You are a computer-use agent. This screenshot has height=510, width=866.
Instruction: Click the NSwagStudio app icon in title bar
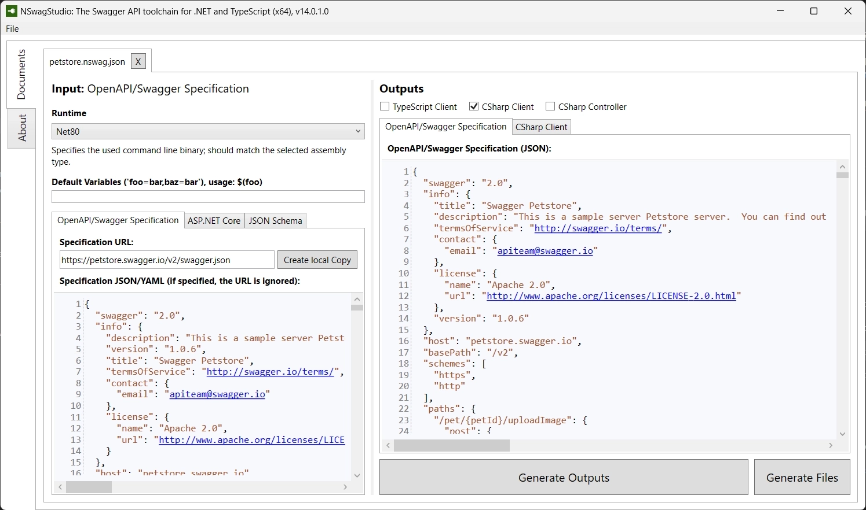click(x=11, y=11)
